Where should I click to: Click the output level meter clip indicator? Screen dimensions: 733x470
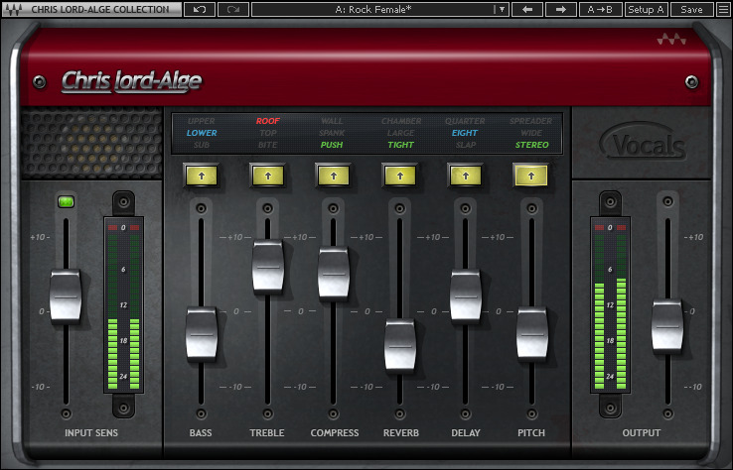[x=610, y=228]
